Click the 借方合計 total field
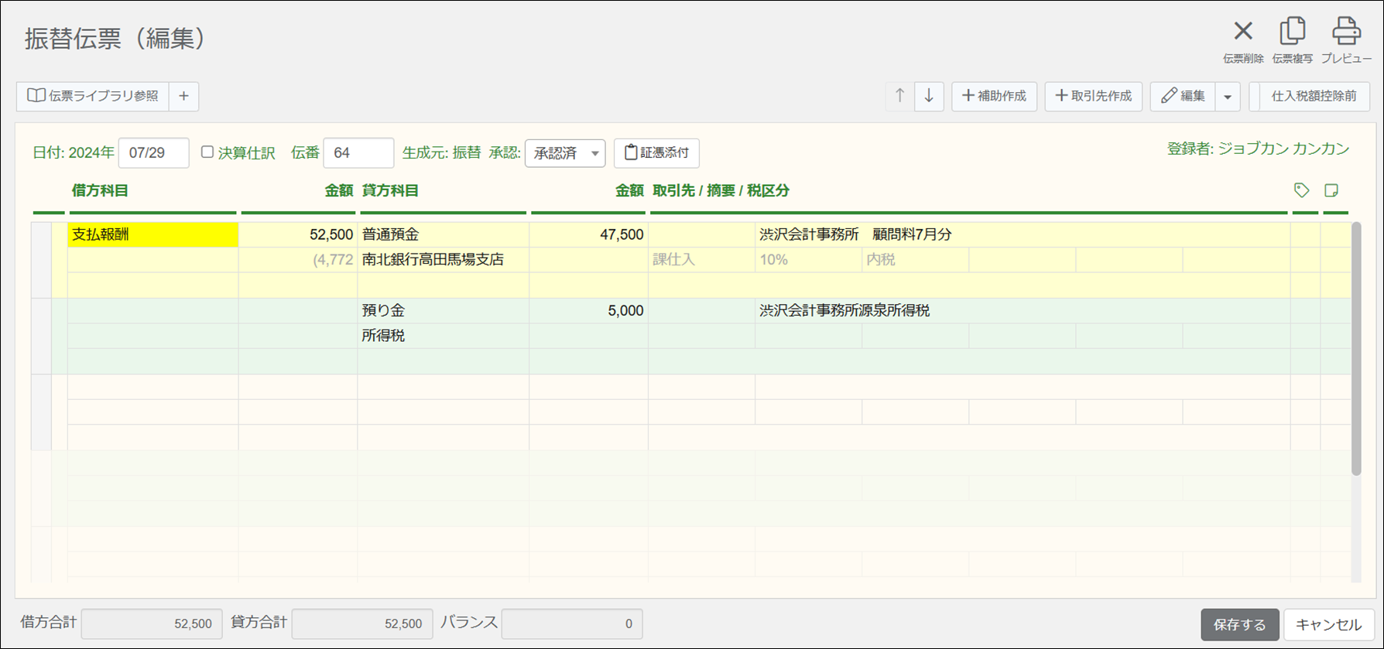The image size is (1384, 649). (152, 623)
